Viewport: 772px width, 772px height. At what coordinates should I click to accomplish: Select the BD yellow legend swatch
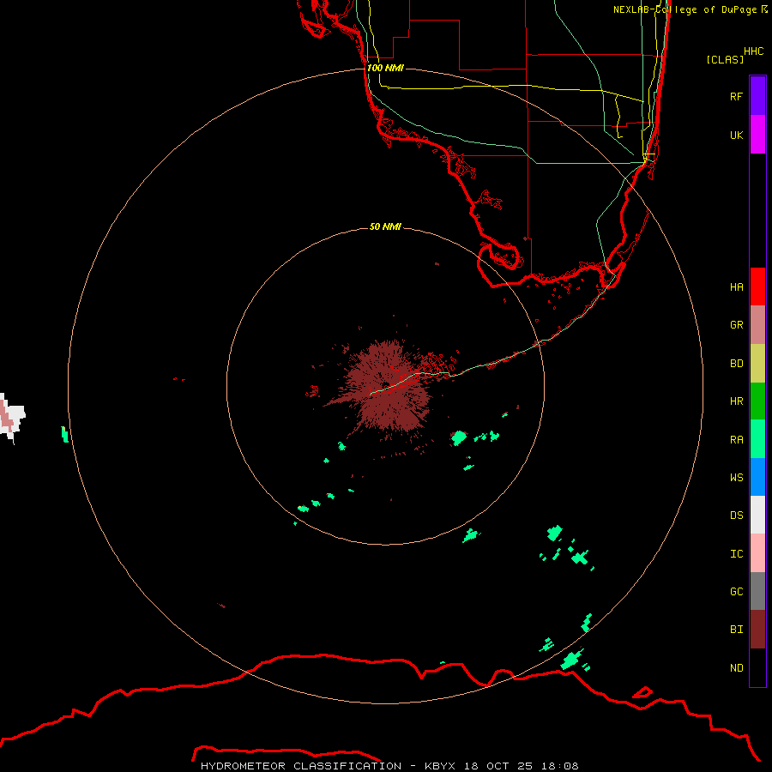click(757, 364)
